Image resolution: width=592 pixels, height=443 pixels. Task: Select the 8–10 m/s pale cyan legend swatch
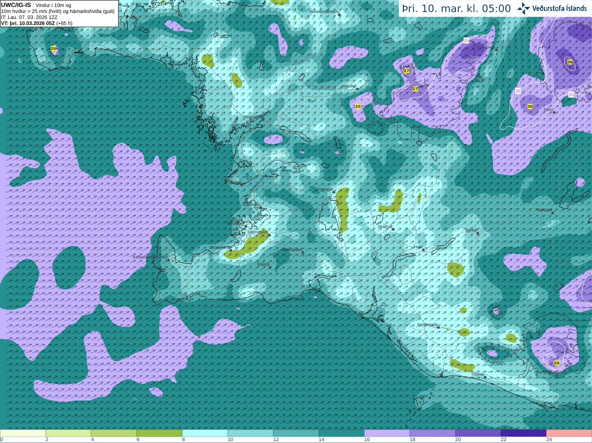click(x=205, y=433)
